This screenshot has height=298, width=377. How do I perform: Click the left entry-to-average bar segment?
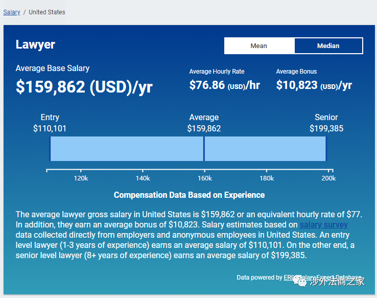(x=127, y=149)
